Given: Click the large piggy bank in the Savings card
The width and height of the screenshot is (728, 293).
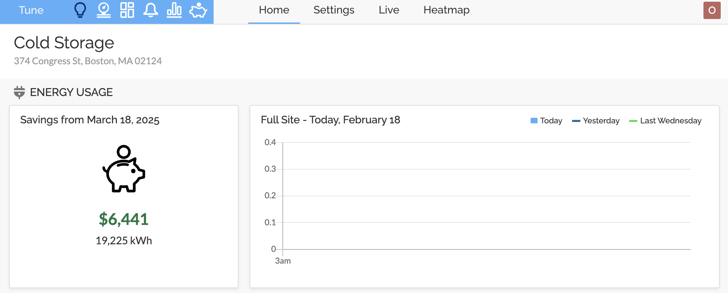Looking at the screenshot, I should (124, 169).
